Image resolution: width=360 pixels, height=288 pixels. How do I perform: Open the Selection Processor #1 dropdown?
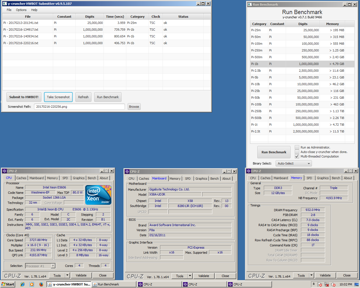(x=40, y=266)
